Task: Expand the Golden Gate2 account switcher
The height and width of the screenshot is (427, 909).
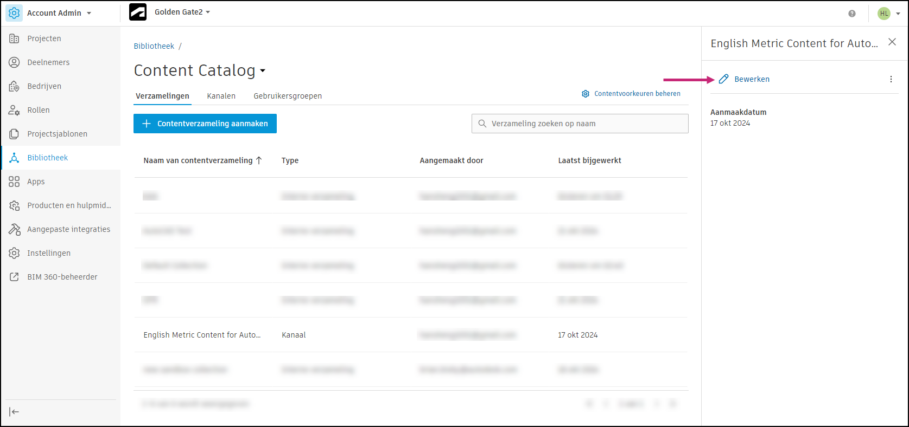Action: [182, 12]
